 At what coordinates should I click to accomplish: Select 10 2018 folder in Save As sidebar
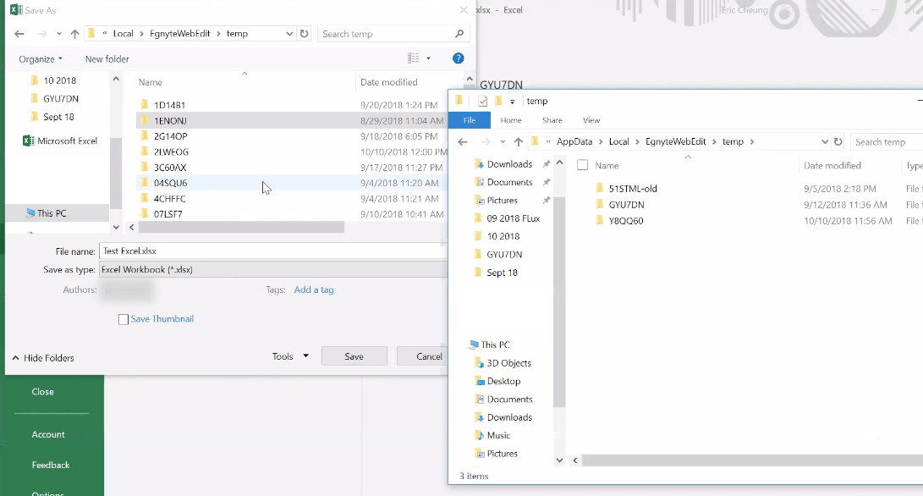pyautogui.click(x=59, y=80)
